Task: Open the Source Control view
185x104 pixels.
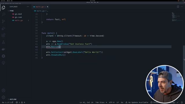Action: (x=3, y=21)
